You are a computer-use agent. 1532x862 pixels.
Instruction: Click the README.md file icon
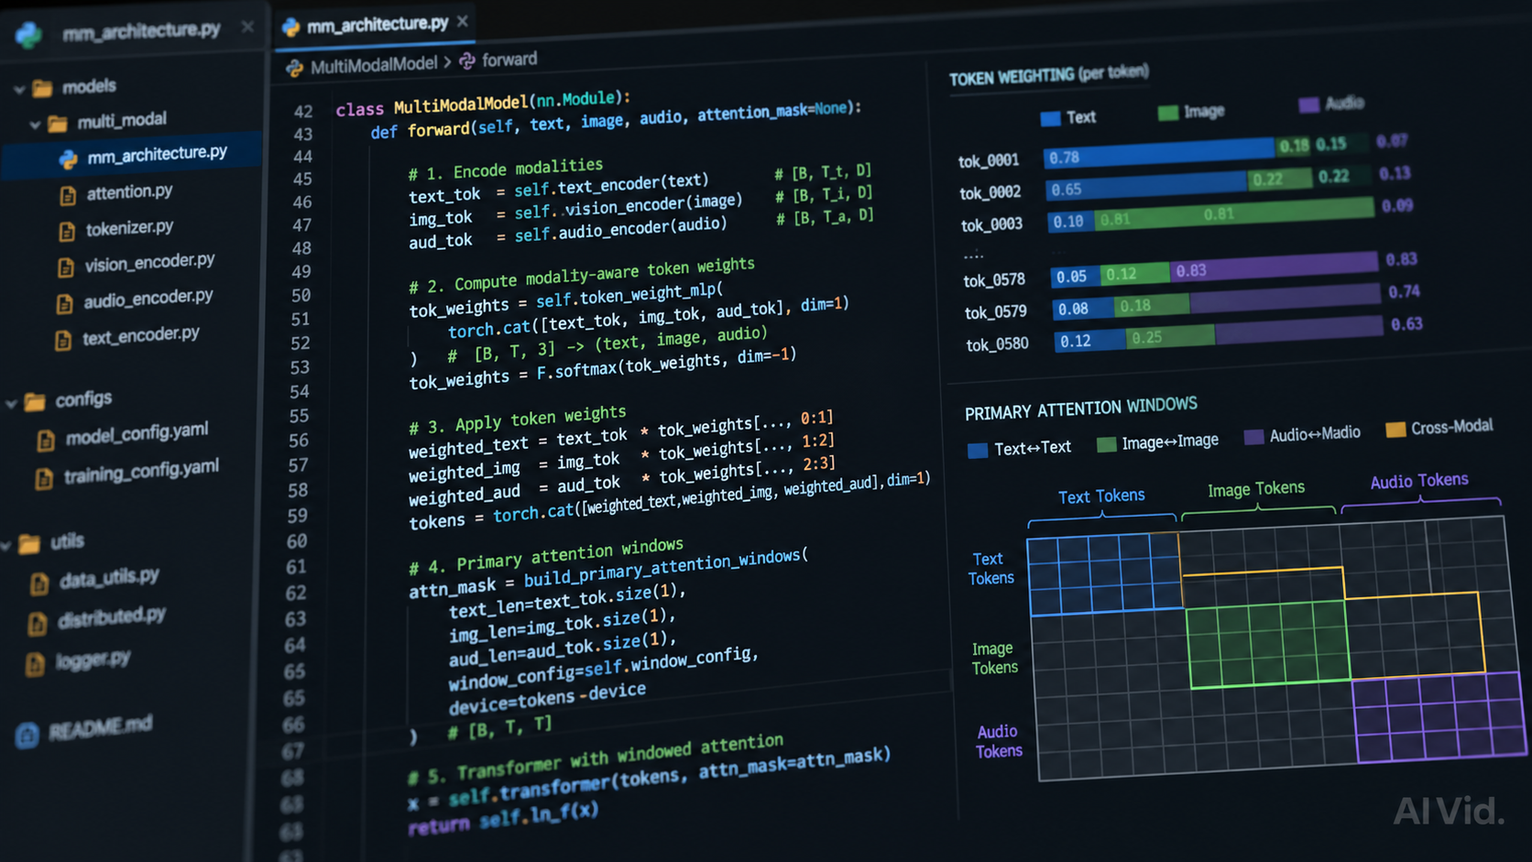[27, 735]
